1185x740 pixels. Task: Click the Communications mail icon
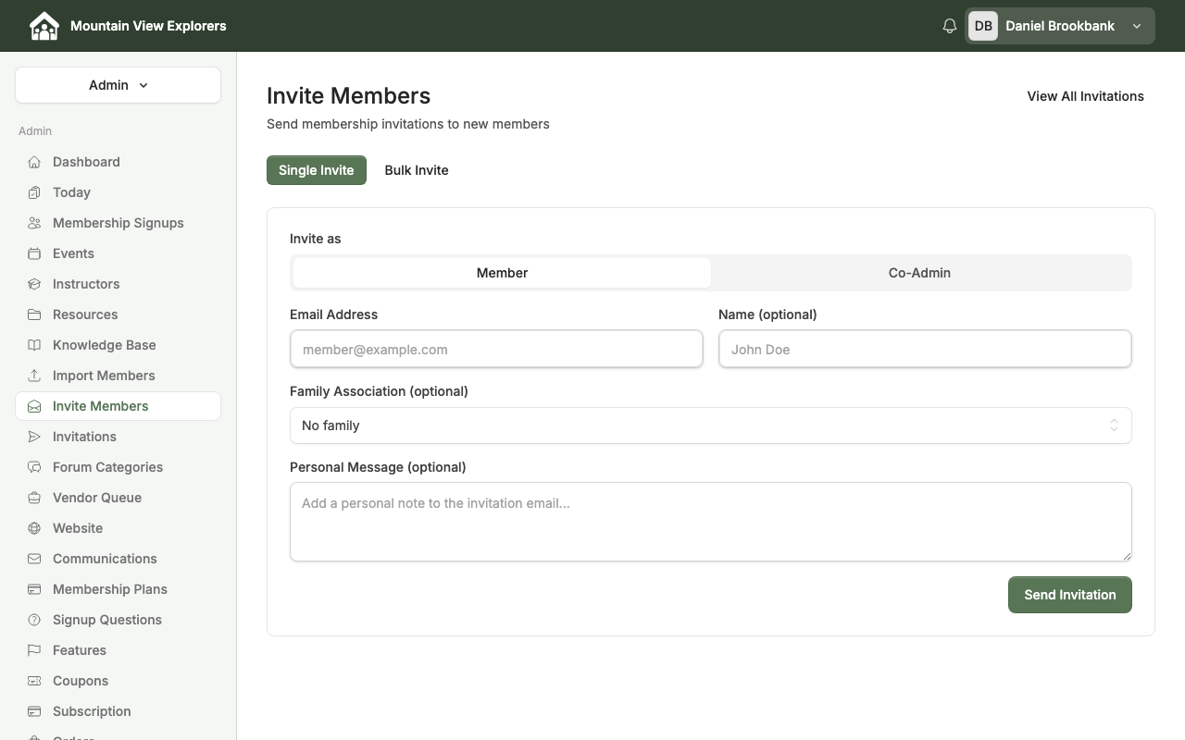[34, 559]
